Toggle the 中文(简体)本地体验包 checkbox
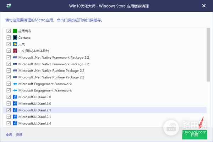Viewport: 213px width, 142px height. tap(9, 51)
